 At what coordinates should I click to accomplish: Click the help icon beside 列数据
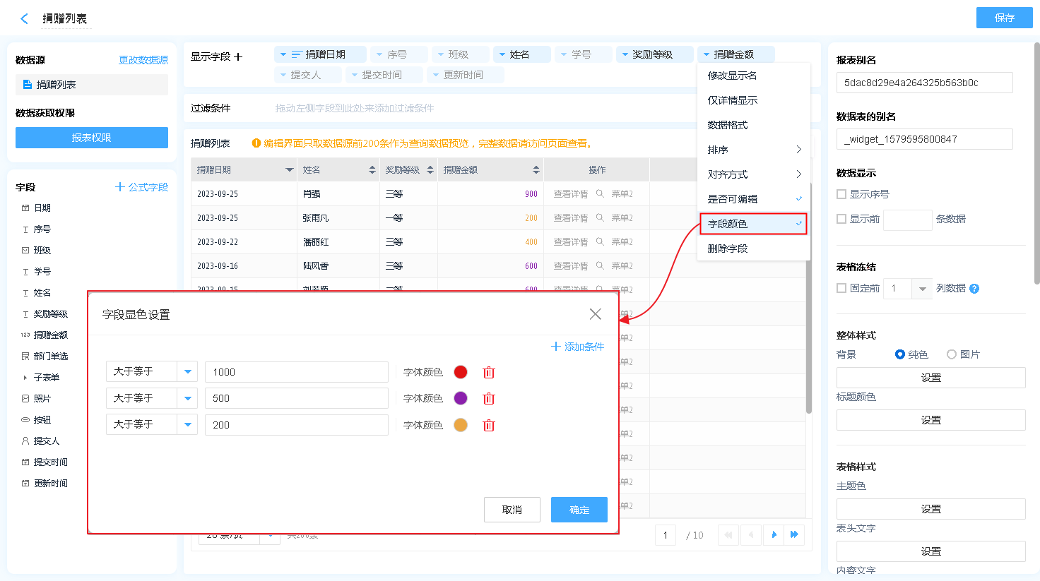click(x=974, y=289)
